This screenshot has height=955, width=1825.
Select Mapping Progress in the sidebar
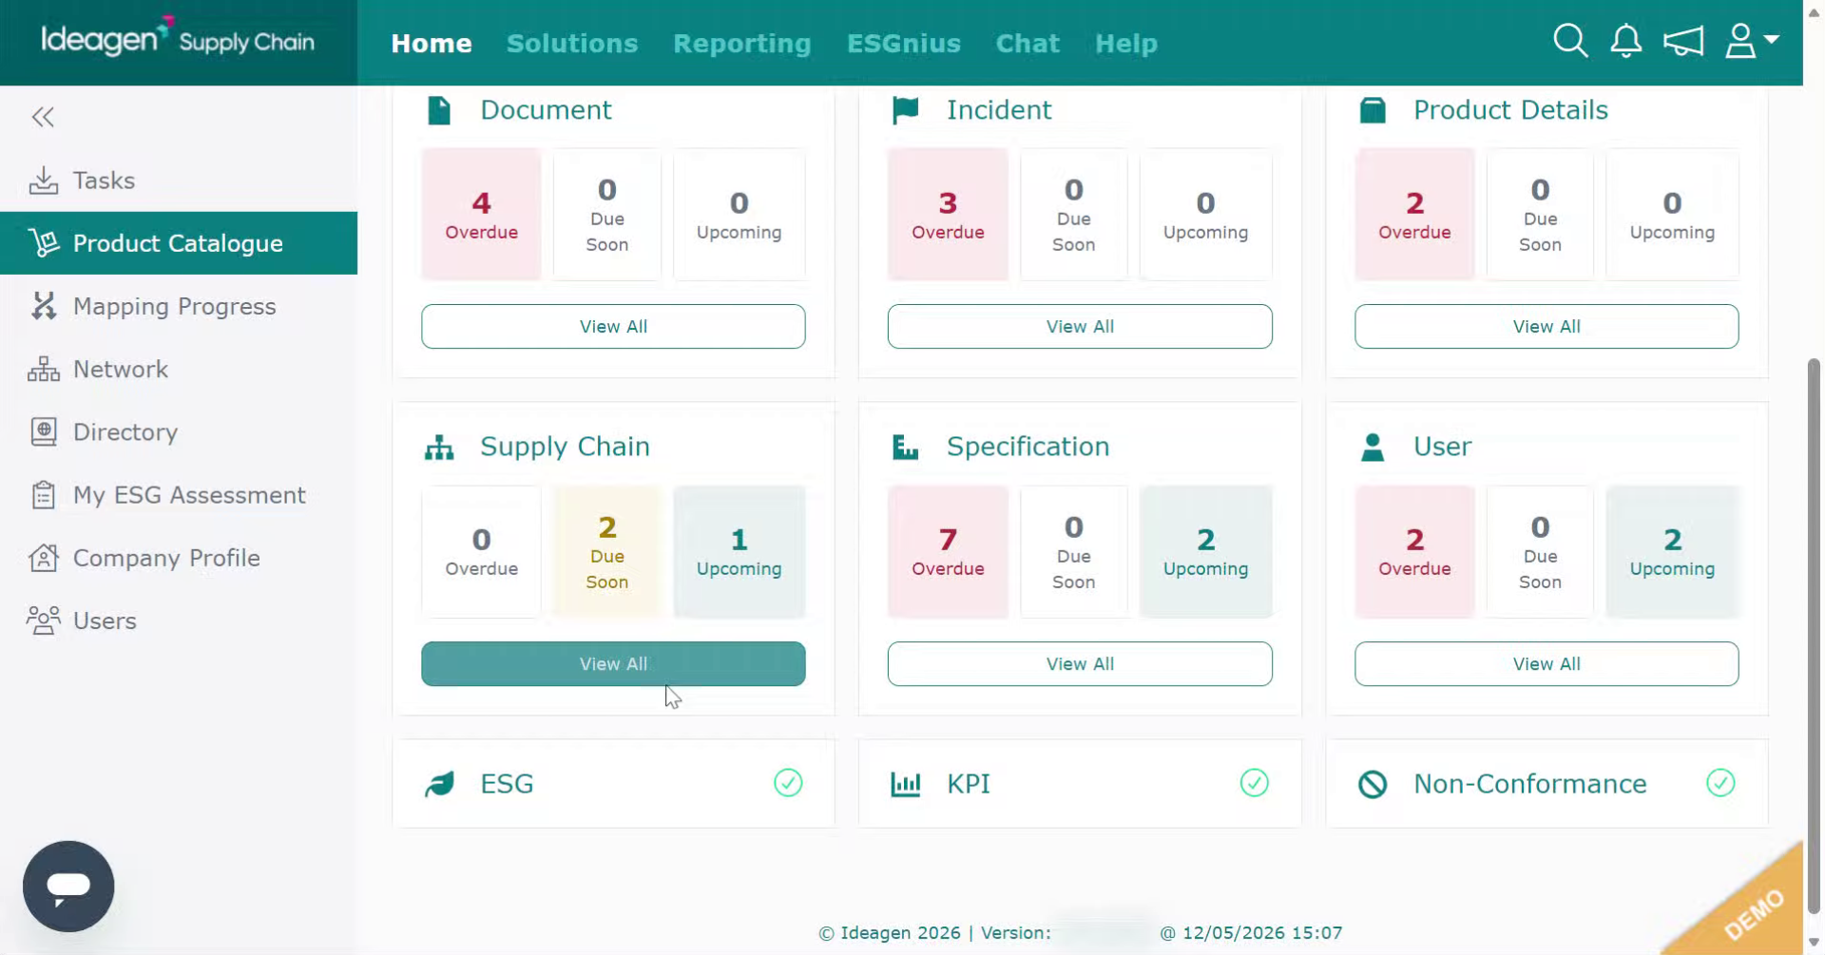pos(179,306)
